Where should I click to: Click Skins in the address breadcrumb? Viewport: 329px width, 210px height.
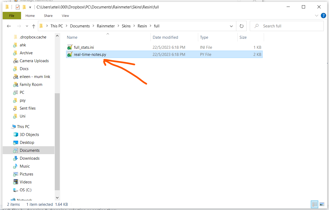point(126,26)
